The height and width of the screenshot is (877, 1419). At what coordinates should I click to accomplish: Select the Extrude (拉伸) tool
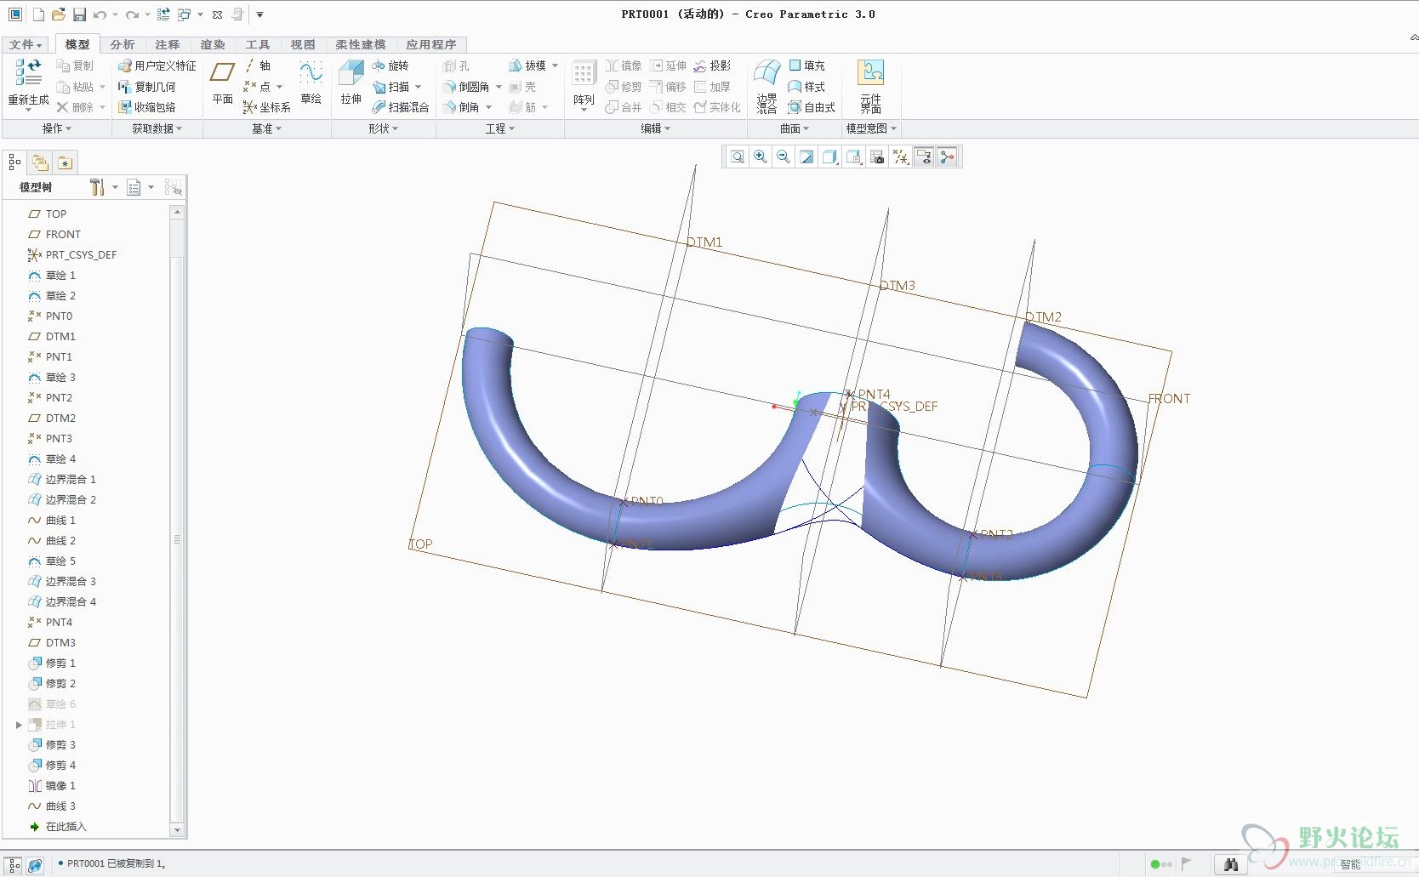[x=350, y=84]
